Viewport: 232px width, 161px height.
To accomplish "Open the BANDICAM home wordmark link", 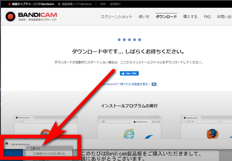I will pyautogui.click(x=38, y=15).
